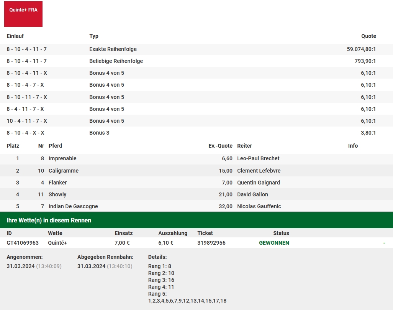
Task: Click the Ticket column header
Action: [205, 233]
